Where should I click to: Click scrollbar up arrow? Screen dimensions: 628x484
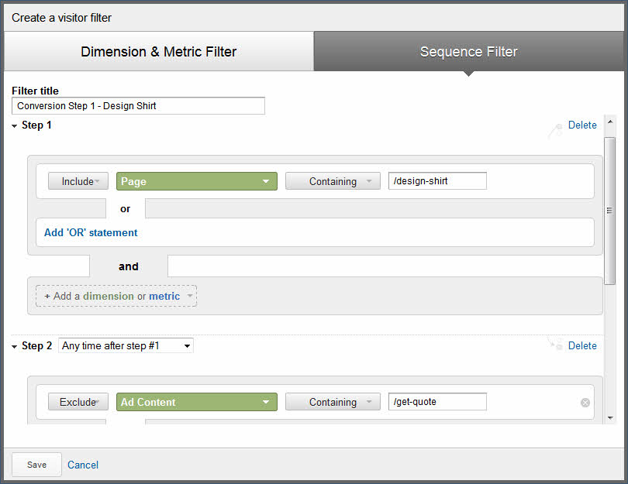point(610,122)
